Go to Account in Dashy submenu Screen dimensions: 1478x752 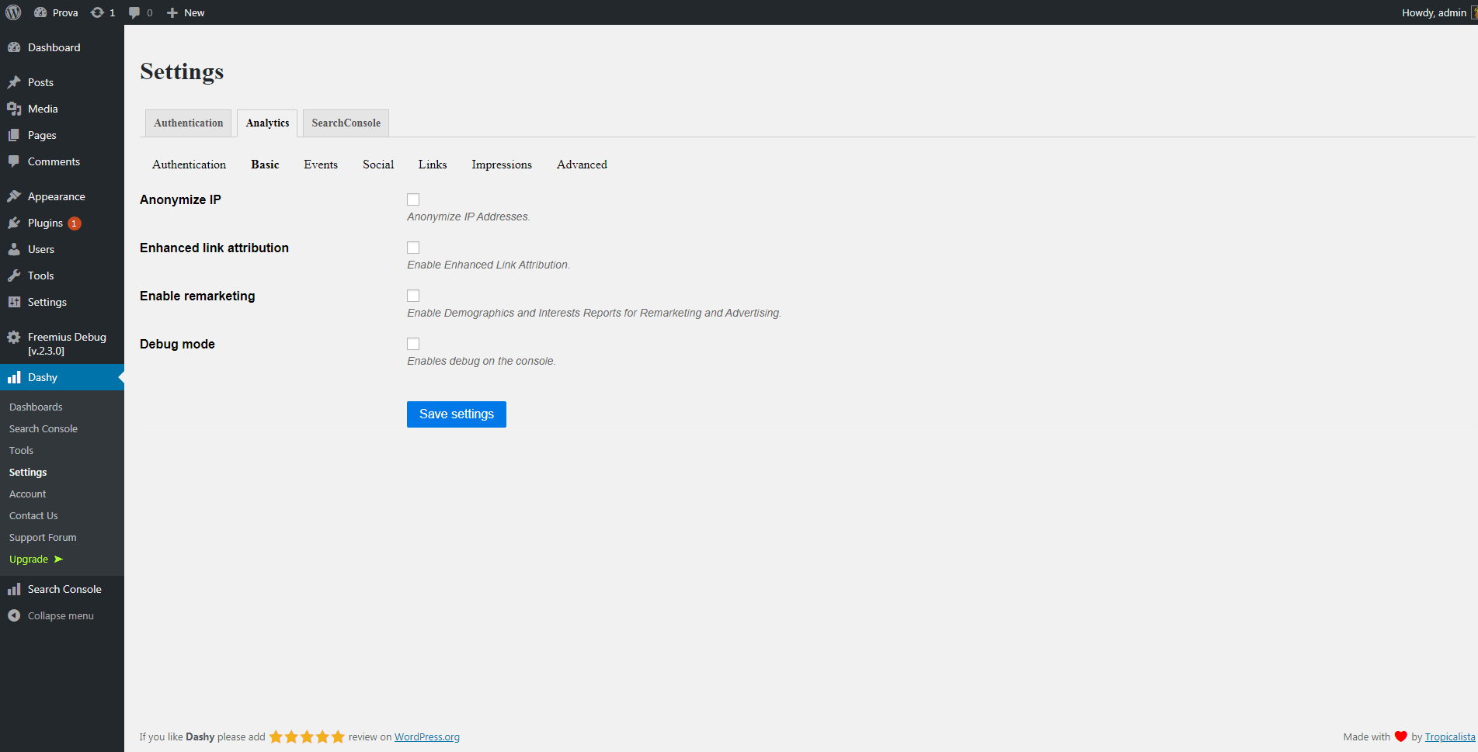pos(28,494)
